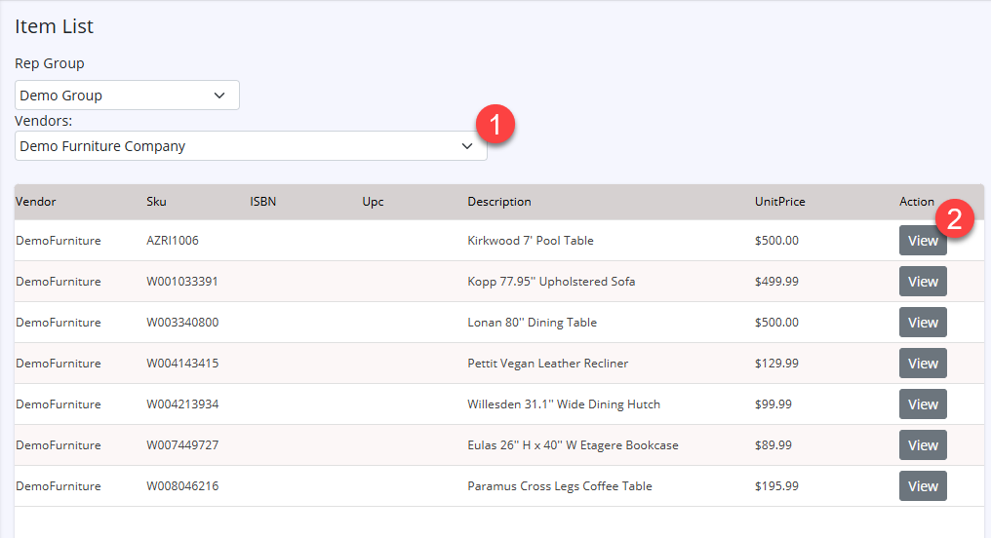Expand the Vendors dropdown for Demo Furniture Company
The image size is (991, 538).
pyautogui.click(x=251, y=146)
